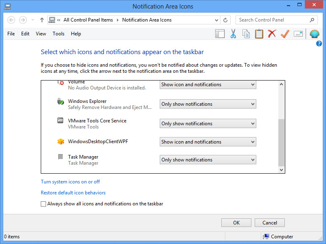The image size is (326, 244).
Task: Click the Cut scissors toolbar icon
Action: pos(233,34)
